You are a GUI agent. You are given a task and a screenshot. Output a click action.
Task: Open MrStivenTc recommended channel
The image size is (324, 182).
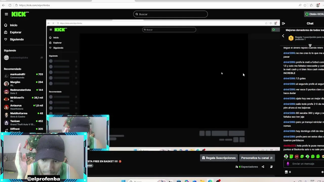pyautogui.click(x=23, y=99)
